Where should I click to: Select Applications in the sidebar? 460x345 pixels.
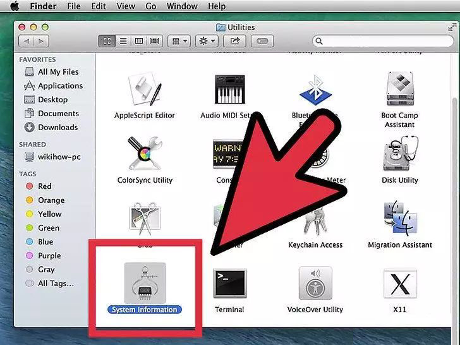click(x=53, y=86)
